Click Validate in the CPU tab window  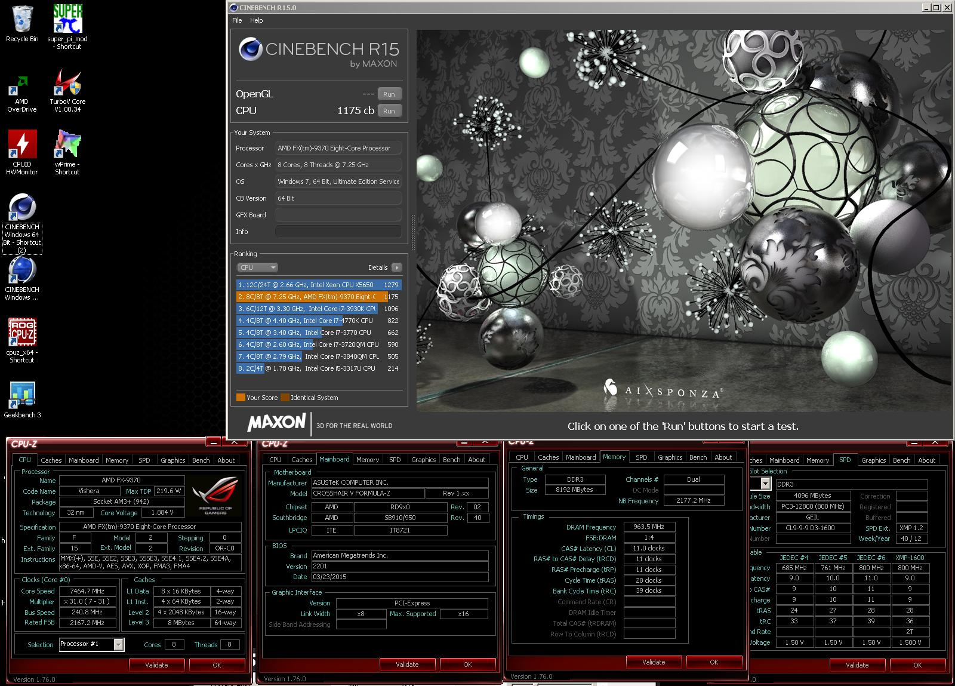coord(157,665)
